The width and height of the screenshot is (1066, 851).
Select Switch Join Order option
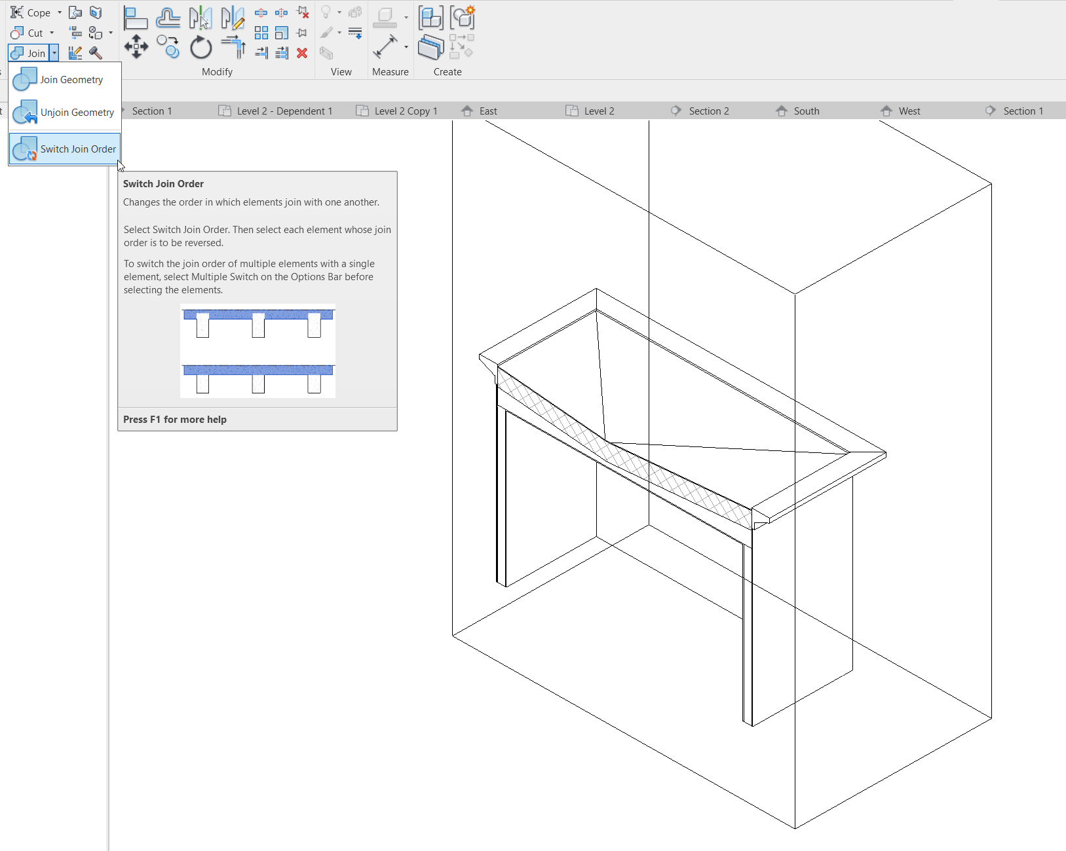pyautogui.click(x=77, y=149)
